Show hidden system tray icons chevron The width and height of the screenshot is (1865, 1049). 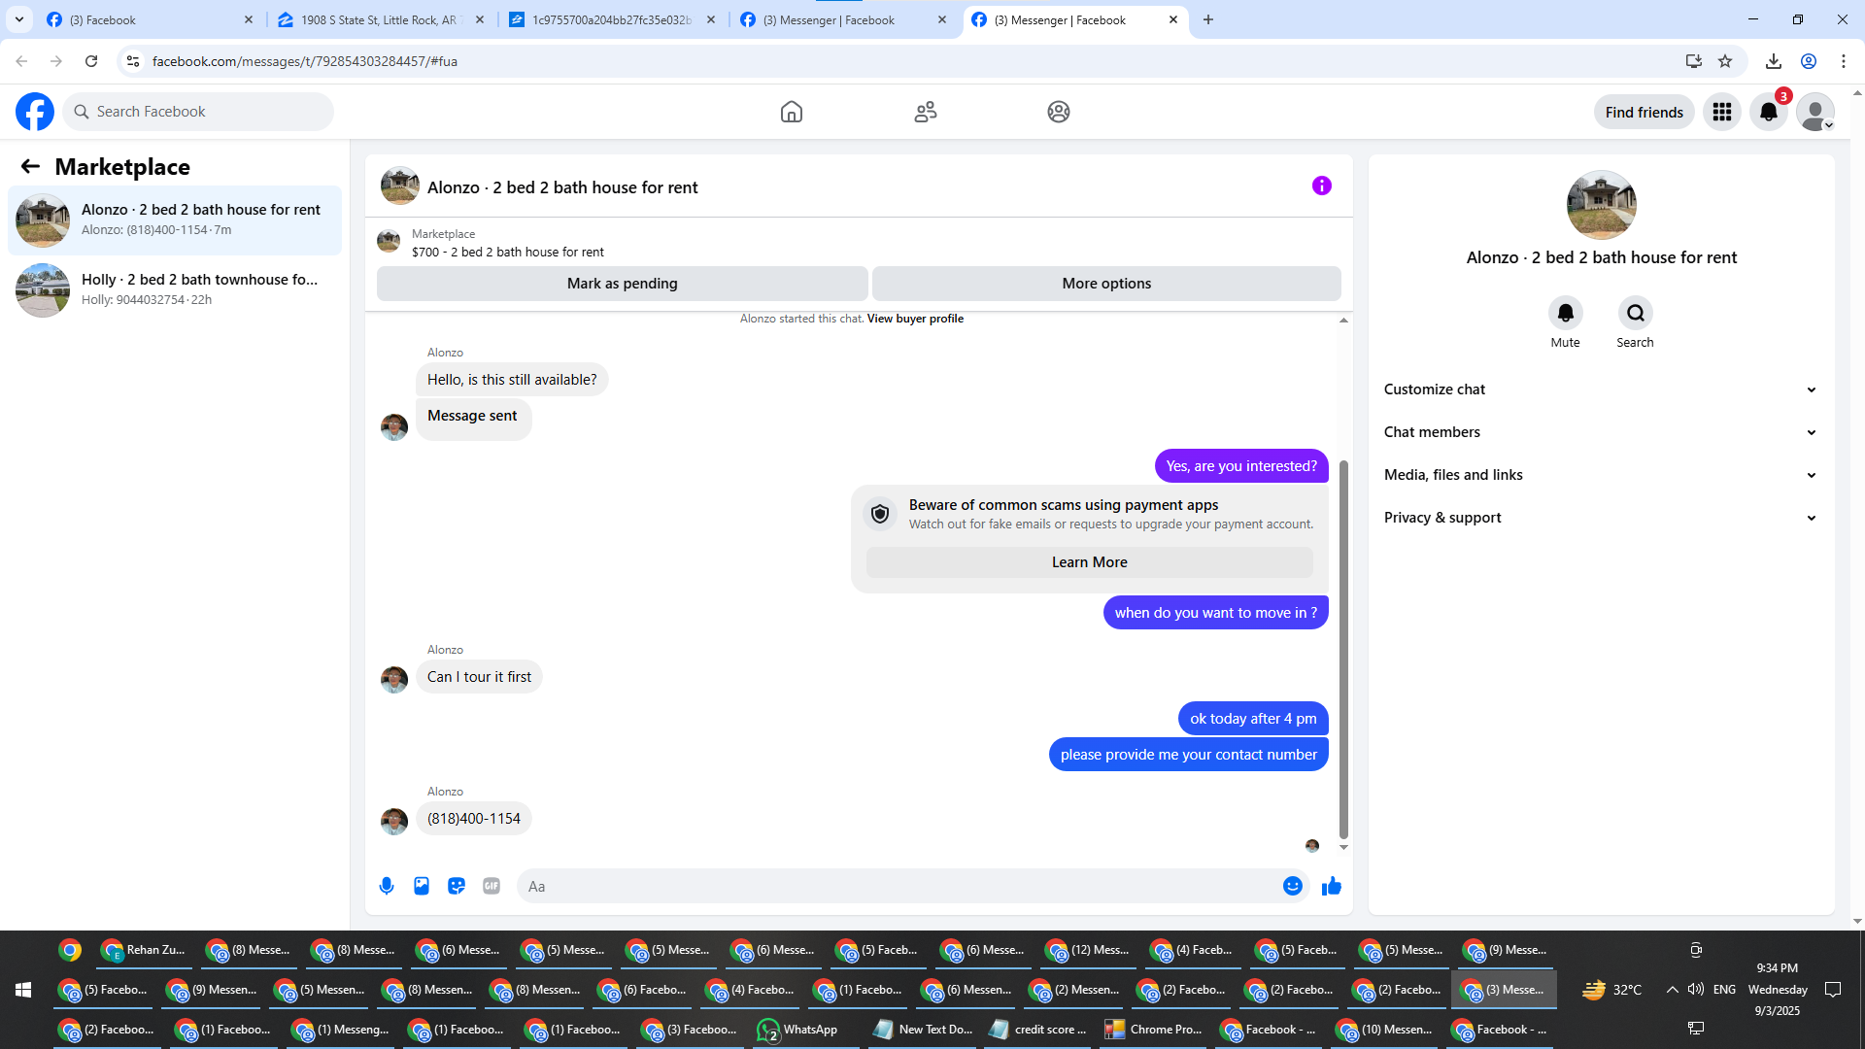pos(1672,990)
